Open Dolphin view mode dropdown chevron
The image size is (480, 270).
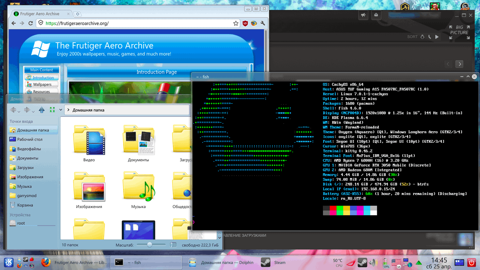61,110
